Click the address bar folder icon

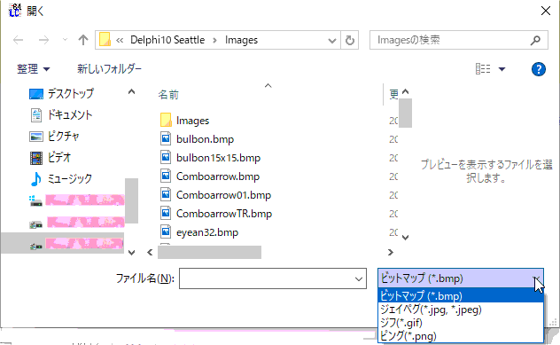105,40
